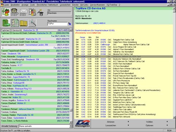
Task: Select TopWare CD-Service AG Direkt, Software entry
Action: tap(35, 33)
